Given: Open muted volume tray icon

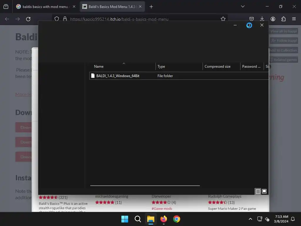Looking at the screenshot, I should (267, 219).
